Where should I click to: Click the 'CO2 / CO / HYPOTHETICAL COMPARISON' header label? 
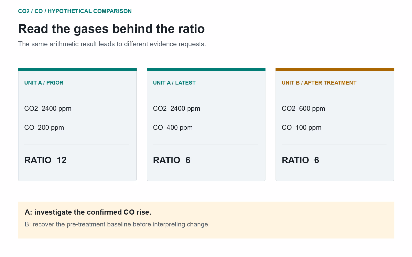(x=75, y=11)
